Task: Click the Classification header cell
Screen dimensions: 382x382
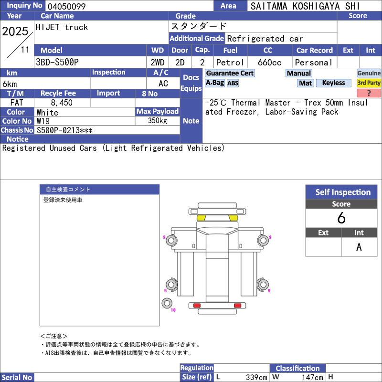Action: (297, 368)
